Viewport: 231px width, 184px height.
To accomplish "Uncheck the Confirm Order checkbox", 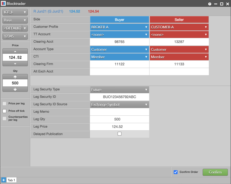I will pos(175,172).
